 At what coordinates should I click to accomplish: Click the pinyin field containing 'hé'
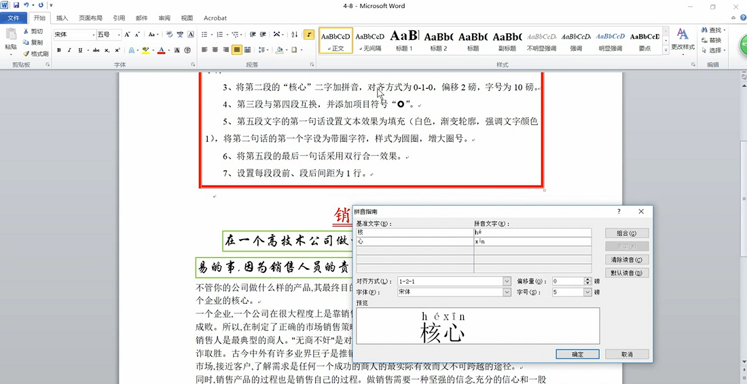coord(532,232)
